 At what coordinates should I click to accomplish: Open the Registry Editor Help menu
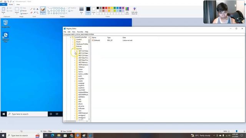[x=86, y=32]
